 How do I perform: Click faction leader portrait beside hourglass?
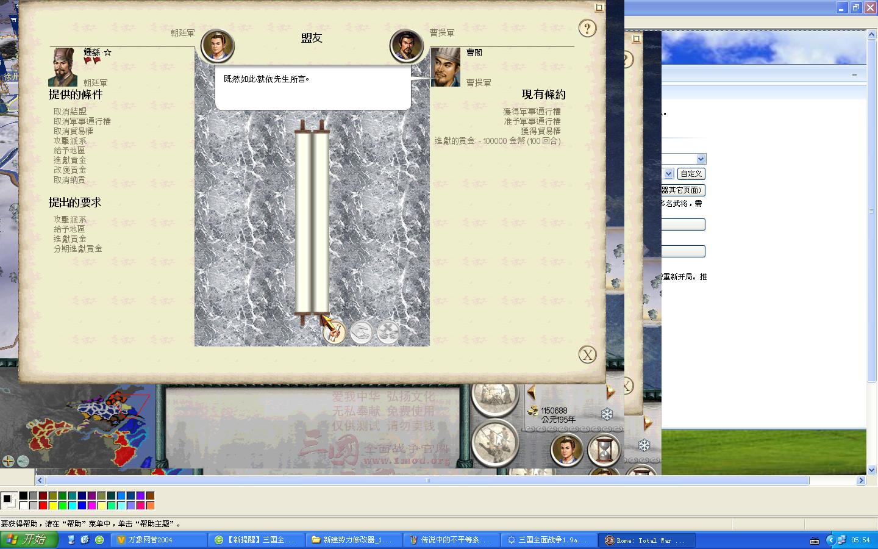click(566, 450)
